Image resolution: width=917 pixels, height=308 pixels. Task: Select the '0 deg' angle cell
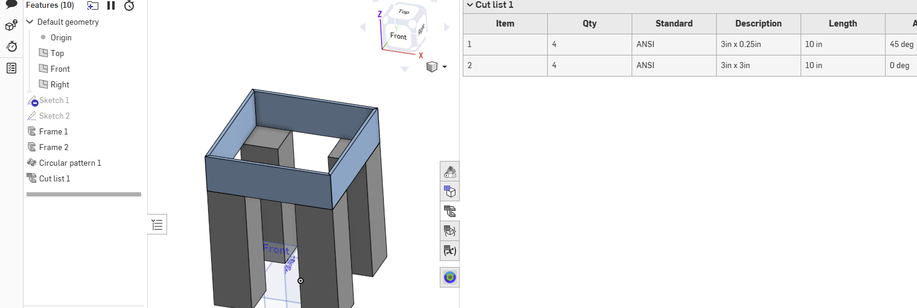(901, 66)
